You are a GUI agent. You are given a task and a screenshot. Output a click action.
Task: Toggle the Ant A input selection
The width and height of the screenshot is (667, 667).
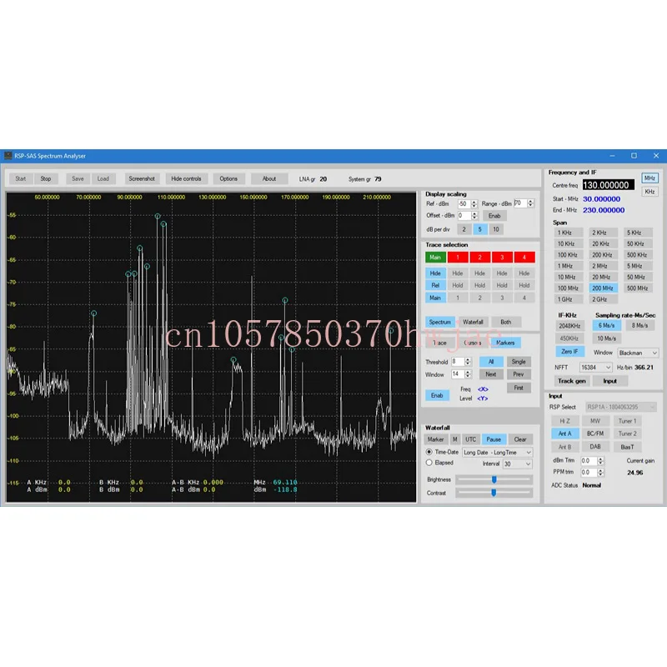[x=564, y=434]
